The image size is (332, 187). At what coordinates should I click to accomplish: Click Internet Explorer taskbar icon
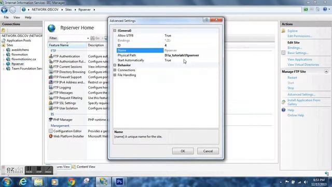[23, 182]
